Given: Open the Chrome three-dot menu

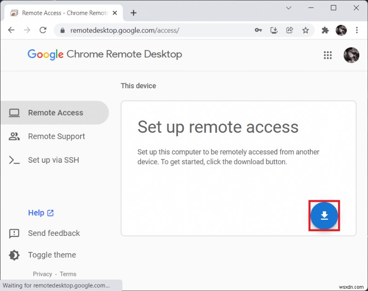Looking at the screenshot, I should [357, 30].
